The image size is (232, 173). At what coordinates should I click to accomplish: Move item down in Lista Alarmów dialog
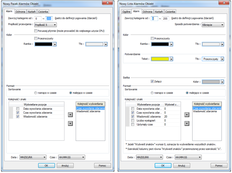[x=187, y=123]
